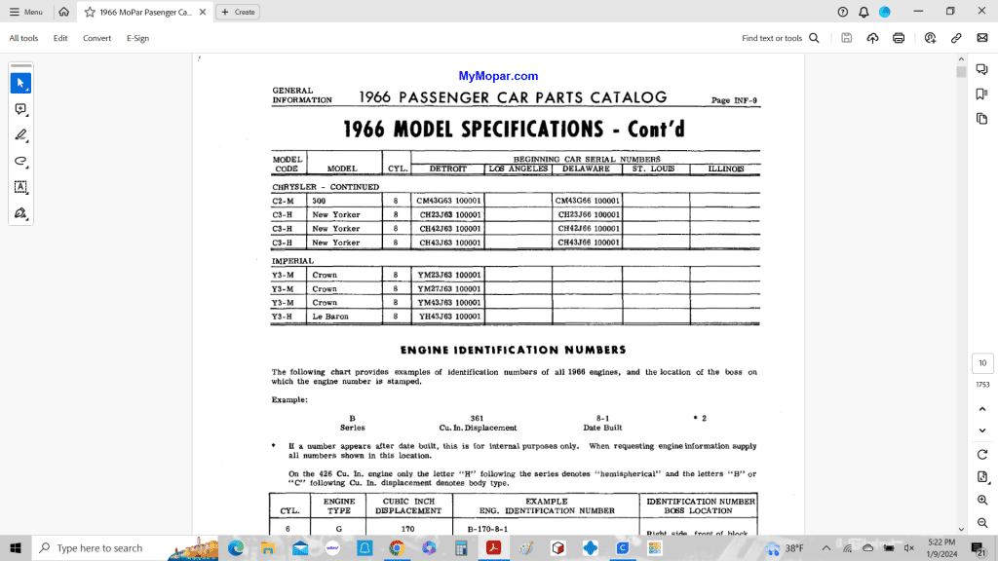Select the text box tool

pyautogui.click(x=20, y=186)
